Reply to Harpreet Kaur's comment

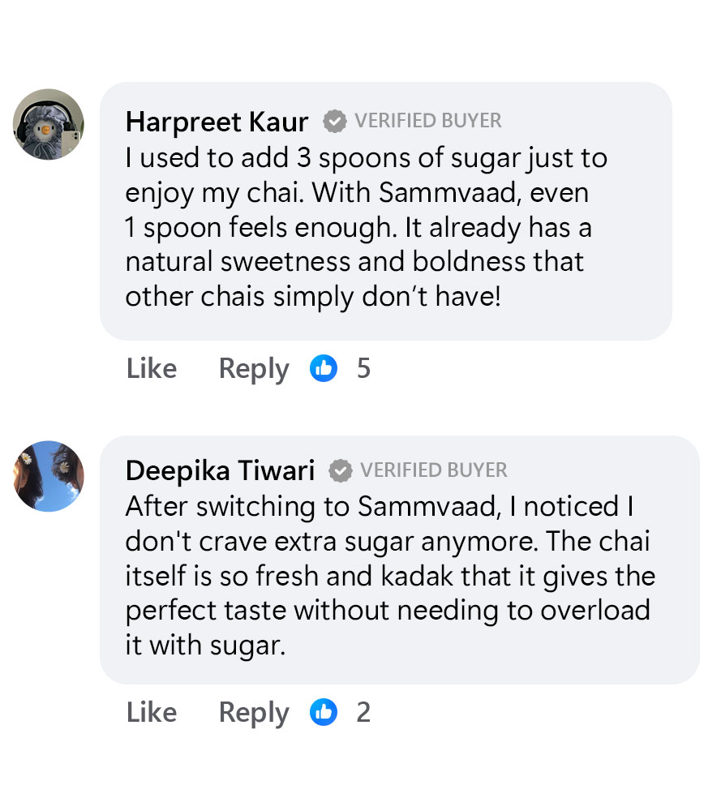click(x=253, y=369)
